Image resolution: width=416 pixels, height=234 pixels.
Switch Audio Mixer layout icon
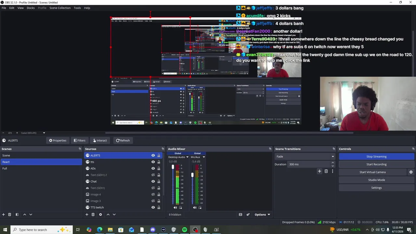[x=240, y=214]
